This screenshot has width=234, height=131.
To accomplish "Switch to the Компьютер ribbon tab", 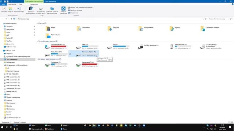I will click(x=12, y=4).
